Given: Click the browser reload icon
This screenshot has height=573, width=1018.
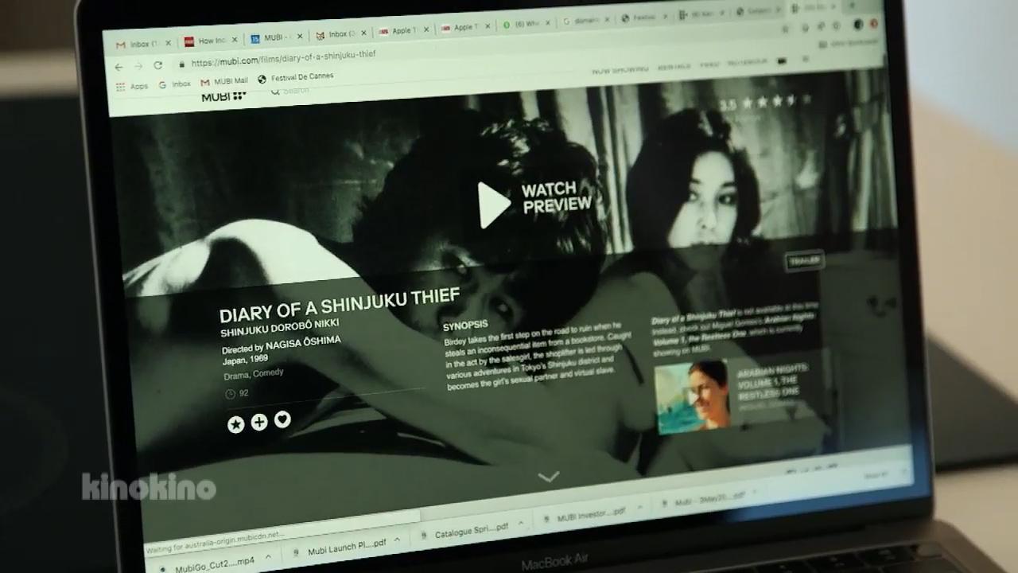Looking at the screenshot, I should (157, 65).
